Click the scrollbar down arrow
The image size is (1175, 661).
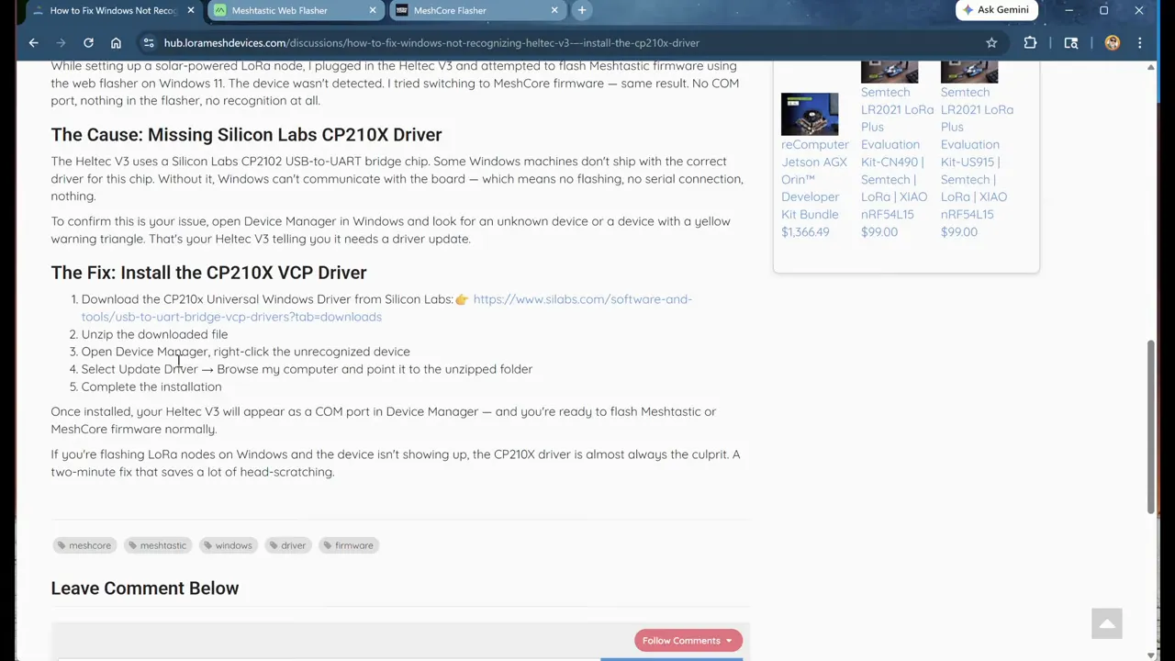click(1151, 655)
